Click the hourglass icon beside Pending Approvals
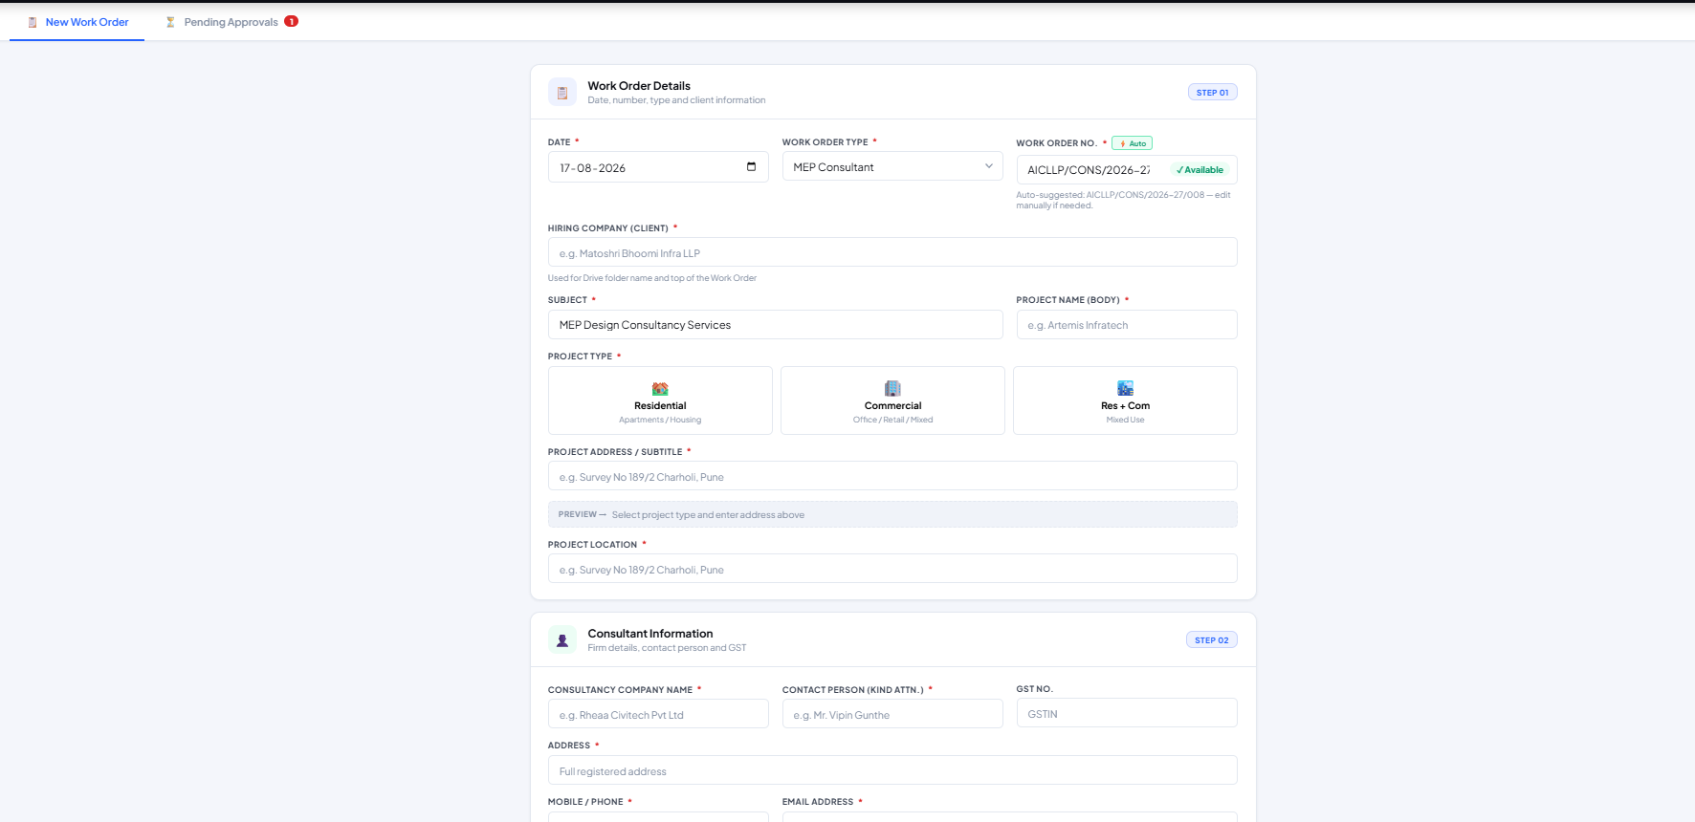This screenshot has height=822, width=1695. coord(170,22)
